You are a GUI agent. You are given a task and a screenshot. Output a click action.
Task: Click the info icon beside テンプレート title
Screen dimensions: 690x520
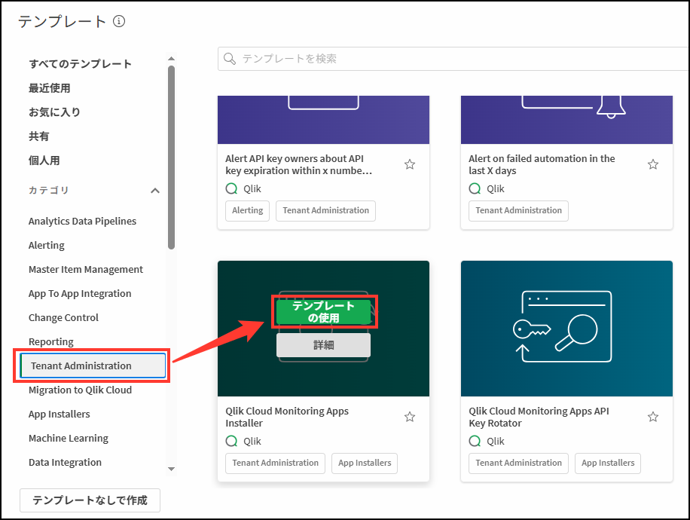click(x=119, y=22)
